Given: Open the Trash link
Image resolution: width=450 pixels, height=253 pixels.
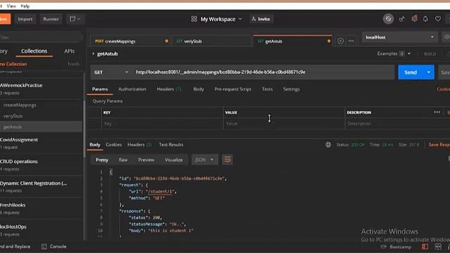Looking at the screenshot, I should 73,64.
